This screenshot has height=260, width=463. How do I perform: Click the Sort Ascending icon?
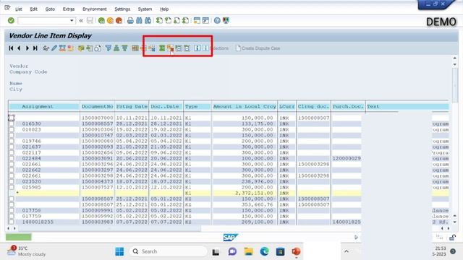pos(116,48)
